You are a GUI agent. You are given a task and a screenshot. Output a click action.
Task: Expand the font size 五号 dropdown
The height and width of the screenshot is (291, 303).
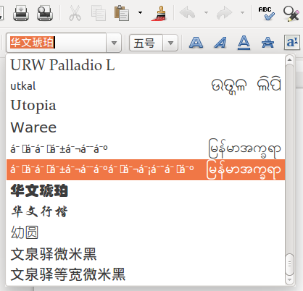(x=170, y=43)
